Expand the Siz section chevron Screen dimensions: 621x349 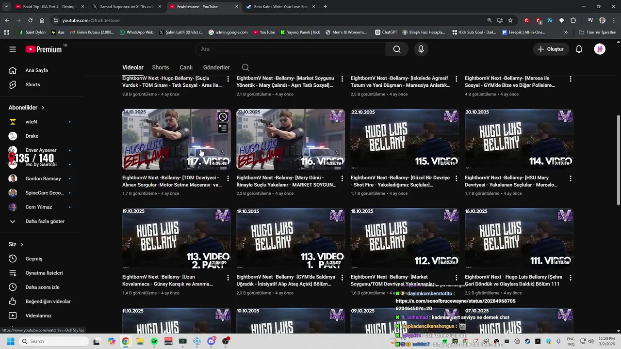point(22,244)
